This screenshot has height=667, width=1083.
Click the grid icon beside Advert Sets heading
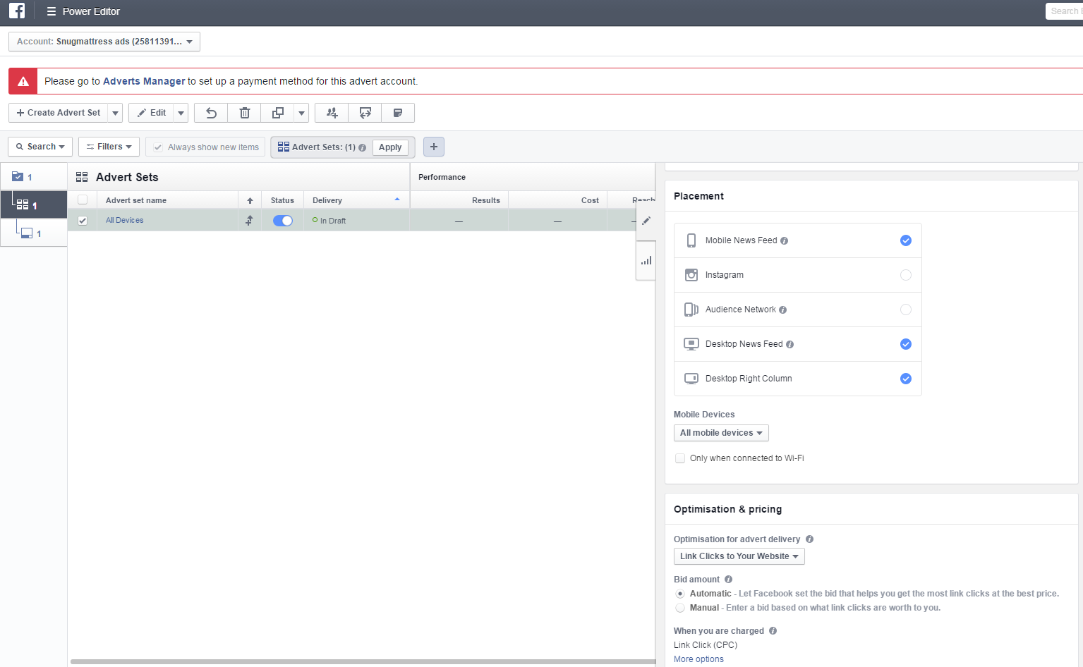point(82,177)
